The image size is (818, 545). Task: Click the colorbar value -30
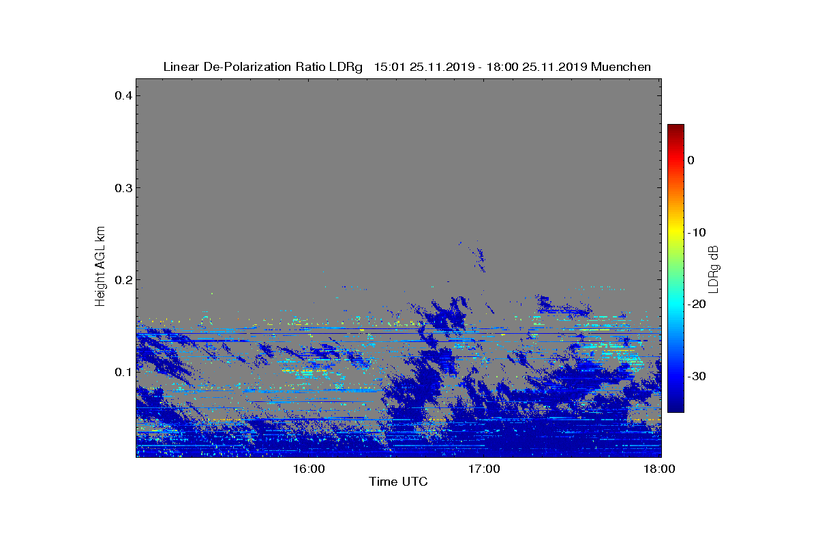[696, 376]
